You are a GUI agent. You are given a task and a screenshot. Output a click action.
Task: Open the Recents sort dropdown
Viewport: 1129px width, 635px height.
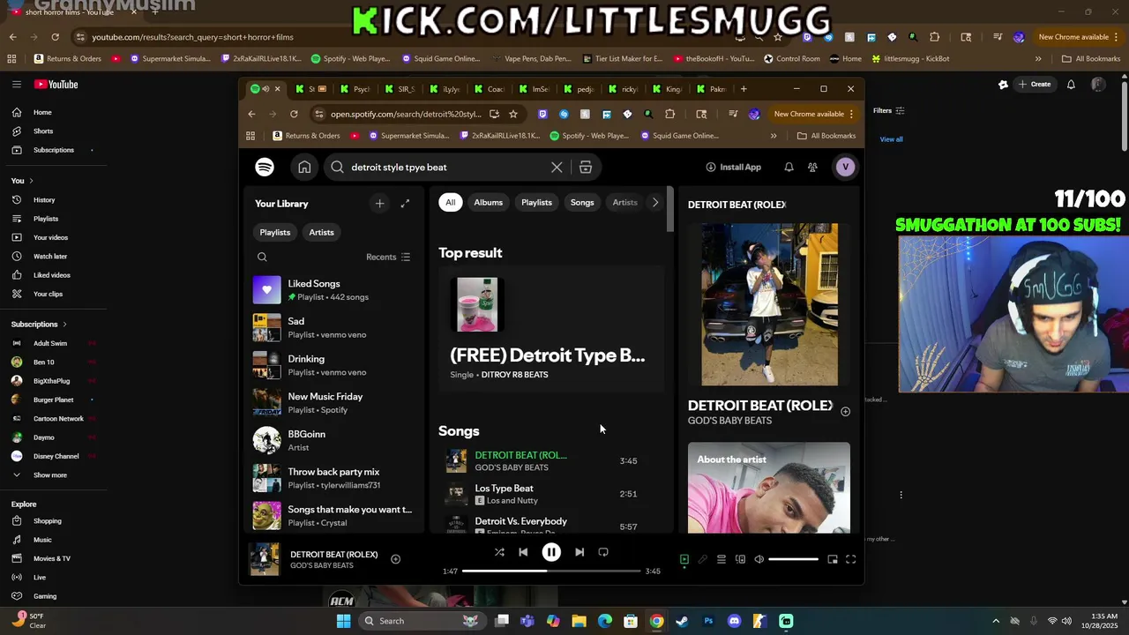[x=388, y=257]
